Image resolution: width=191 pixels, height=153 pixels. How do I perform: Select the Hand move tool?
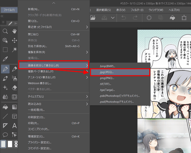[14, 31]
